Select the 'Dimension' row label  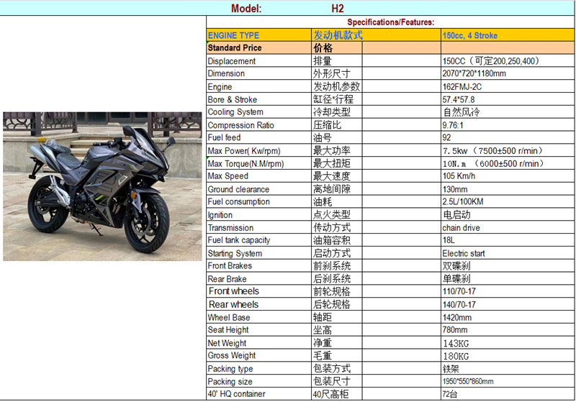click(x=226, y=73)
